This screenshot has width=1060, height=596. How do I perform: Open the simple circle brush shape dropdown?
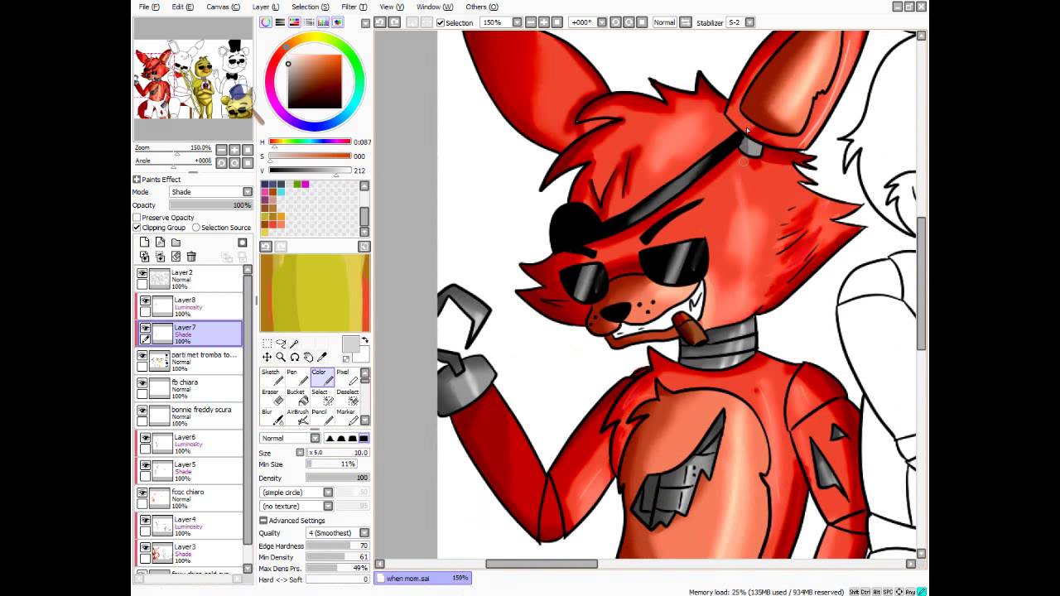coord(296,493)
